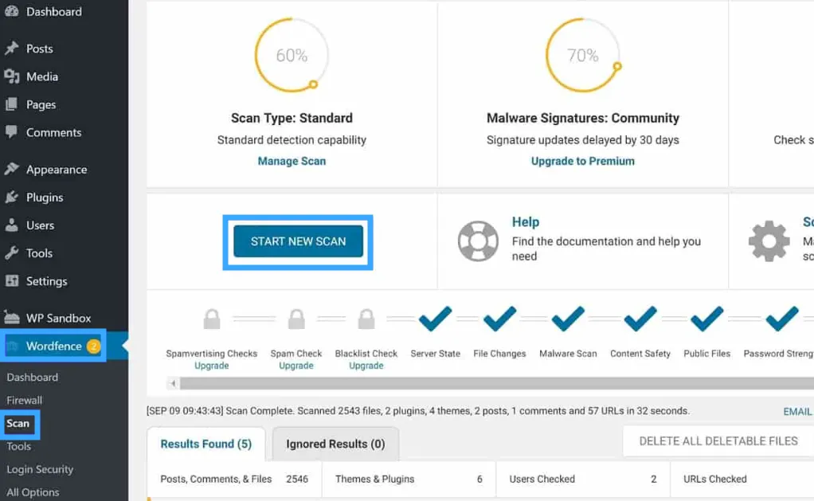814x501 pixels.
Task: Click the 70% malware signatures progress ring
Action: pyautogui.click(x=582, y=54)
